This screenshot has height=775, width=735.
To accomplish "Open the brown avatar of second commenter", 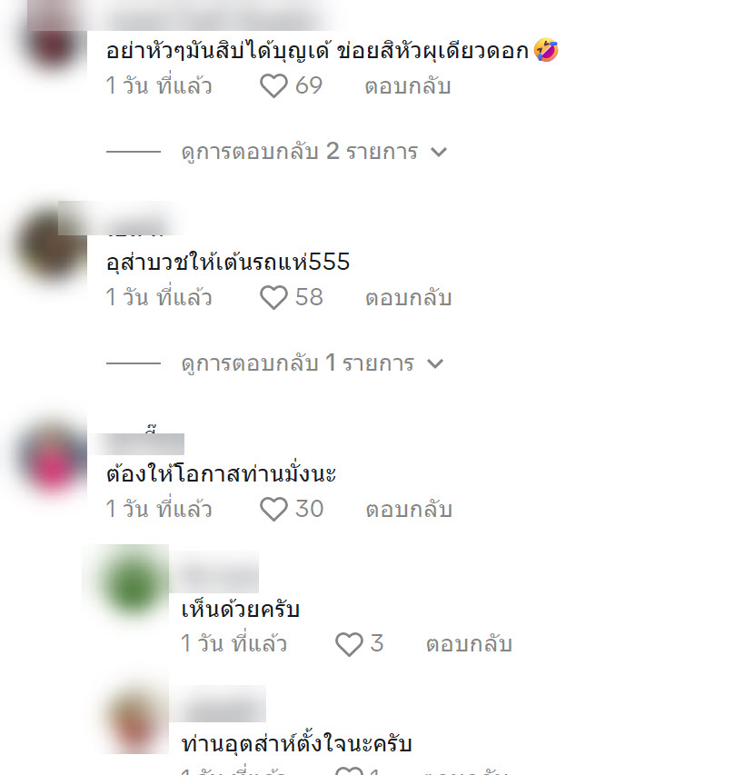I will pos(49,245).
